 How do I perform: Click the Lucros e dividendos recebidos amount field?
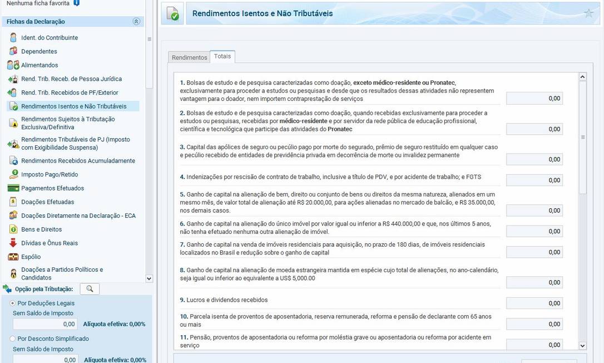534,303
